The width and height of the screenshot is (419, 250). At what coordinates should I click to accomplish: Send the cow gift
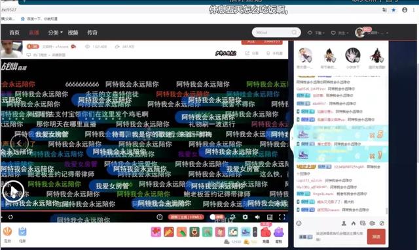tap(233, 232)
